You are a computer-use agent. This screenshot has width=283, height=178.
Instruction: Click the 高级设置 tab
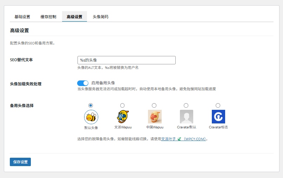(x=74, y=17)
